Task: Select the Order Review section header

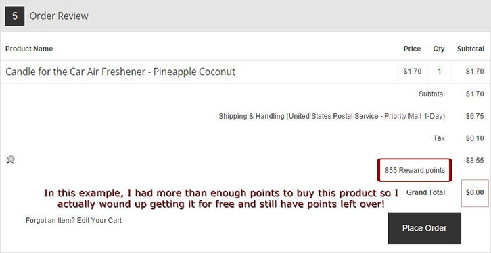Action: coord(59,16)
